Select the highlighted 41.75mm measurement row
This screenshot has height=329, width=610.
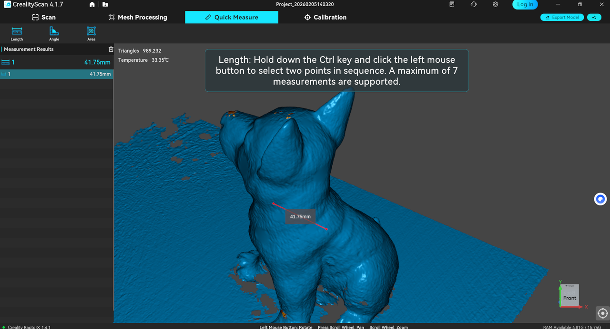pyautogui.click(x=57, y=74)
